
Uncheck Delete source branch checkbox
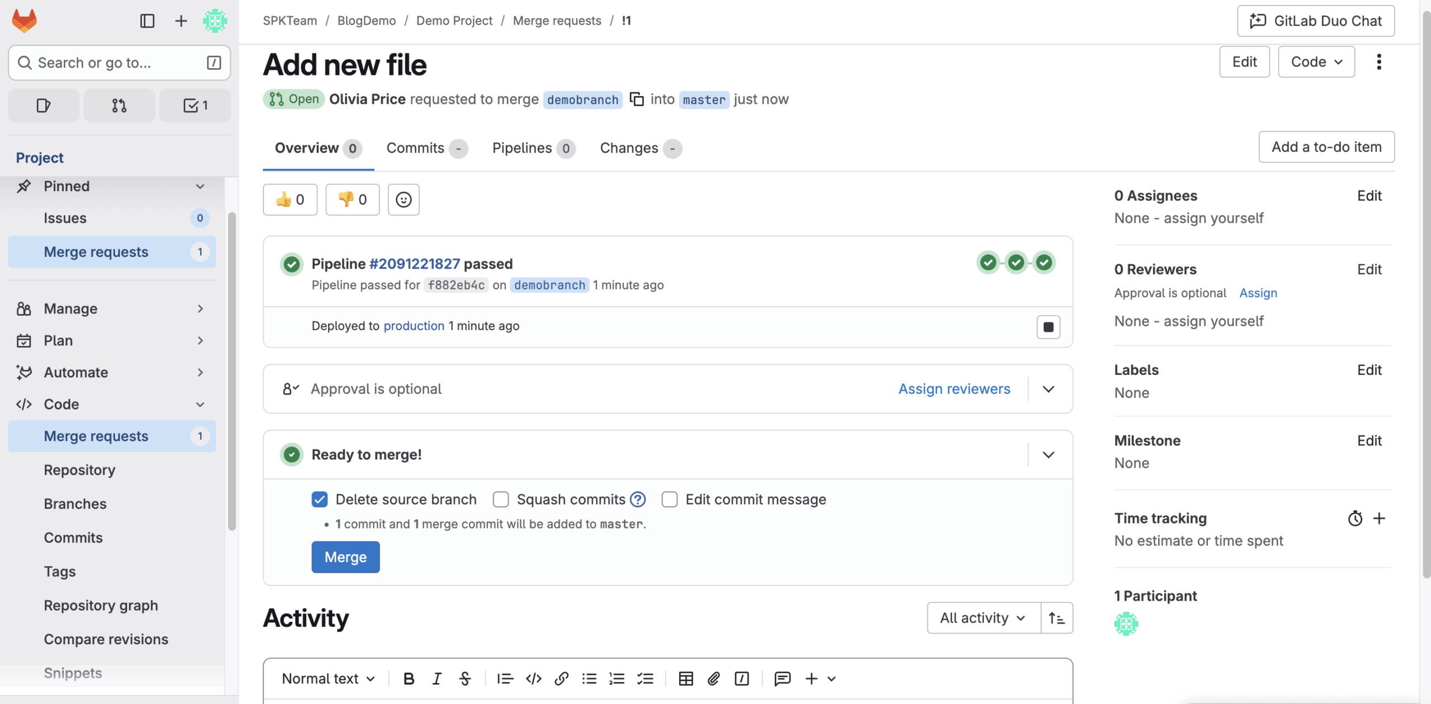[x=320, y=499]
